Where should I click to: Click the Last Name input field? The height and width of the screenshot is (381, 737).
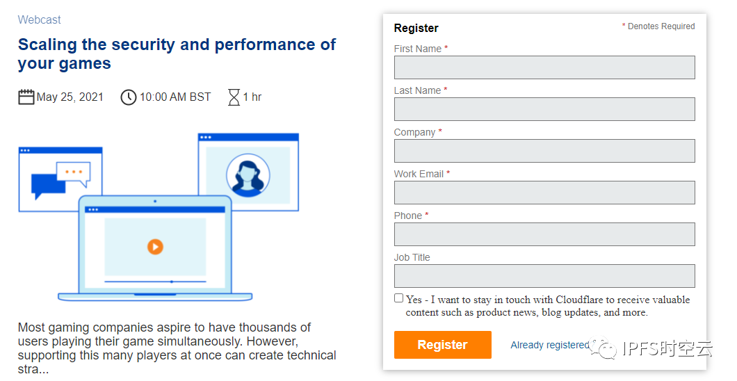coord(544,109)
